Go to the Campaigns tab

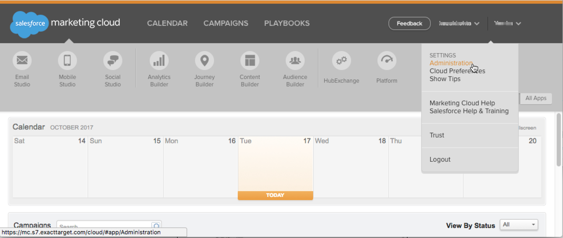(226, 23)
